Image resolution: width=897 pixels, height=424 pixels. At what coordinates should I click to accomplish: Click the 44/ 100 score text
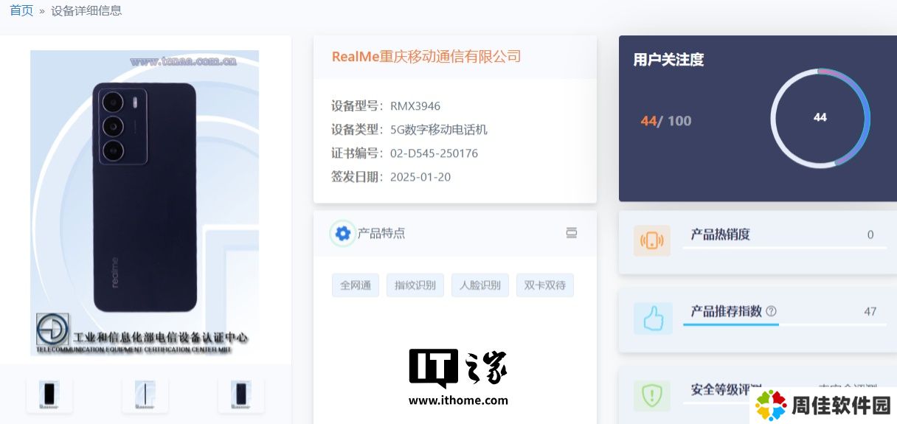[666, 121]
